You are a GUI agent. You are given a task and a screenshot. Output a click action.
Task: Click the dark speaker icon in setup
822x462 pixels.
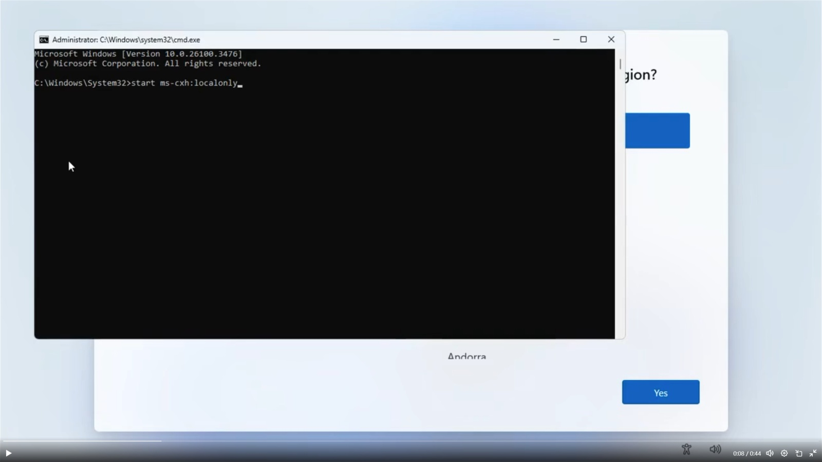[715, 449]
